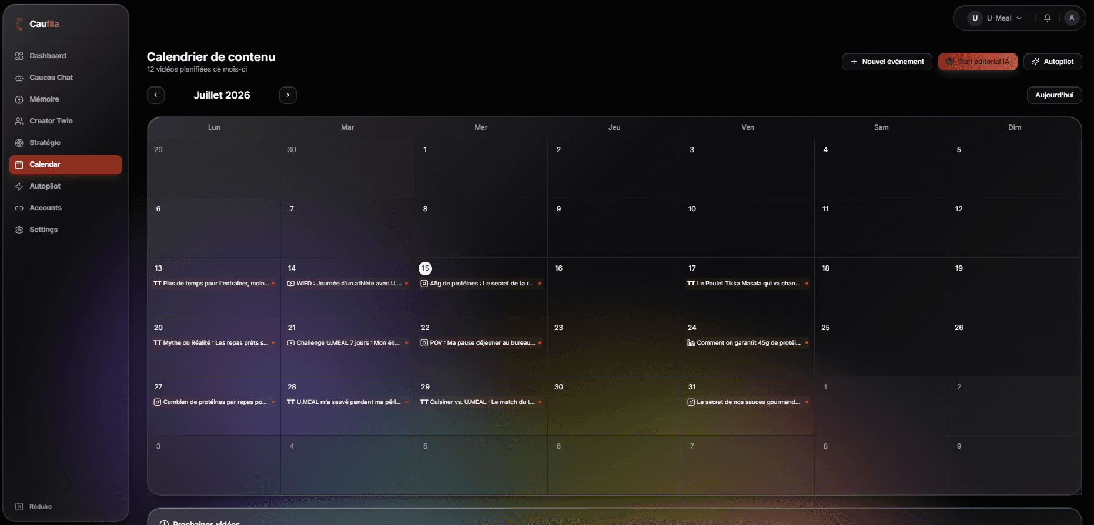Open Caucau Chat bot icon
This screenshot has width=1094, height=525.
click(x=19, y=78)
